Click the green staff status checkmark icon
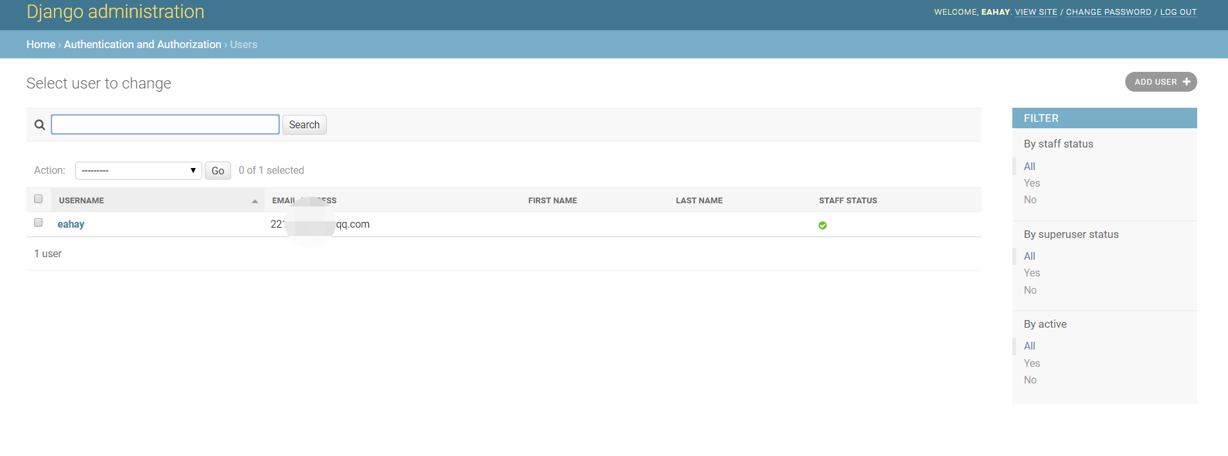 (822, 225)
